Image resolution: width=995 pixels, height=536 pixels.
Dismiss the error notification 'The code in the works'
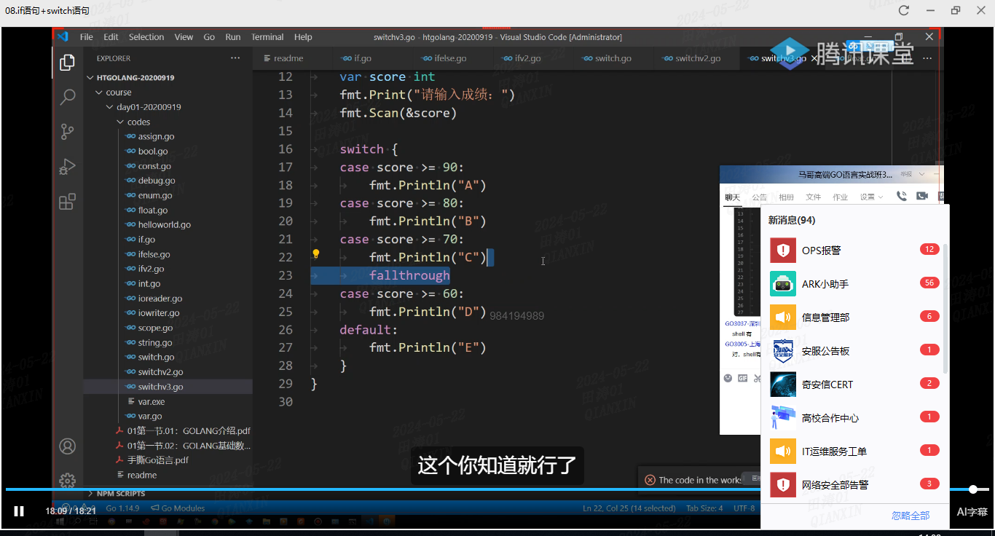[650, 480]
